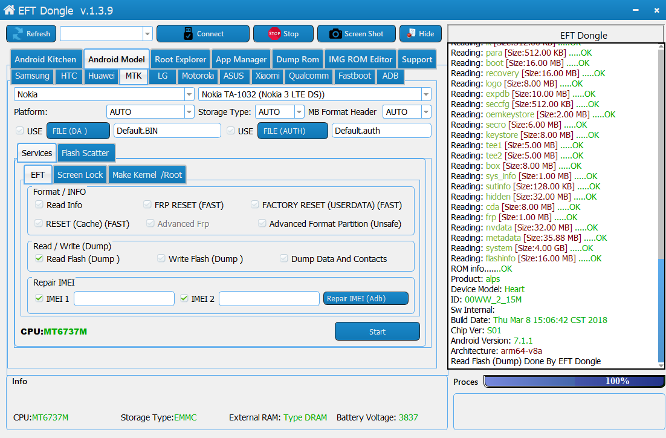Screen dimensions: 666x438
Task: Click the red STOP sign icon
Action: [274, 34]
